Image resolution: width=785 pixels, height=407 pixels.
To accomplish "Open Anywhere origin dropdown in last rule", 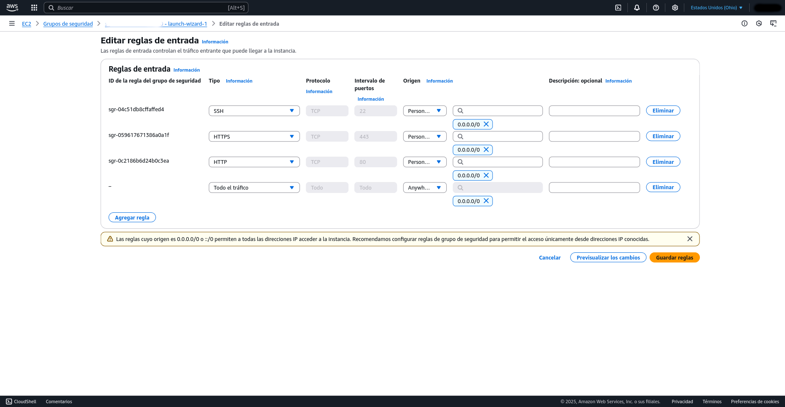I will click(x=425, y=187).
